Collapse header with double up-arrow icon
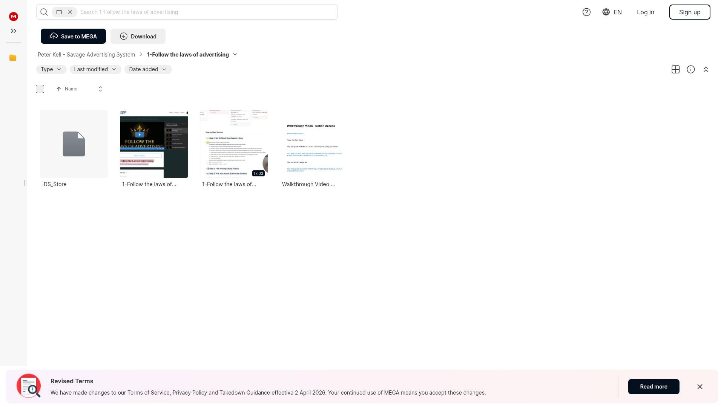 pyautogui.click(x=706, y=69)
